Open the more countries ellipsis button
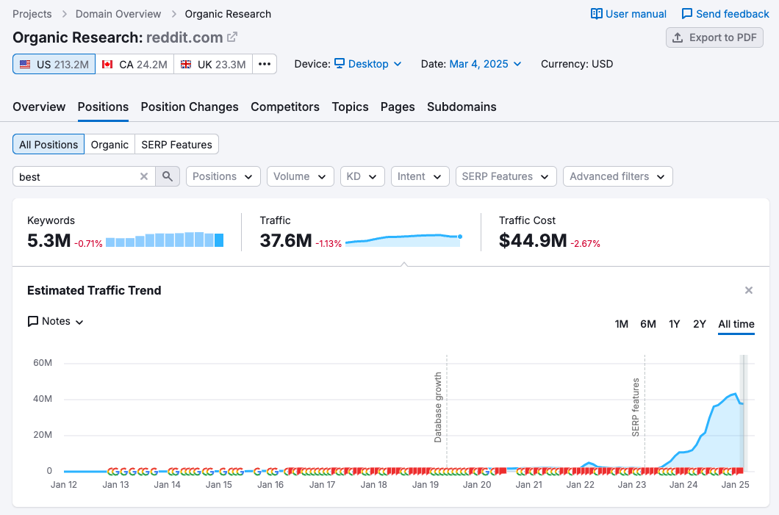Viewport: 779px width, 515px height. [x=265, y=64]
